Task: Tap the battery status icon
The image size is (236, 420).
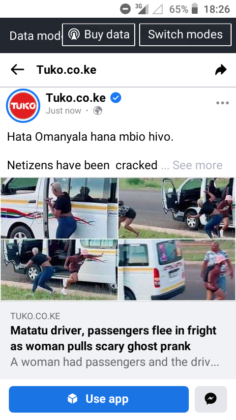Action: (x=195, y=9)
